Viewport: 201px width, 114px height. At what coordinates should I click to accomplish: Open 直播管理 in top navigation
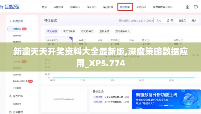(58, 7)
